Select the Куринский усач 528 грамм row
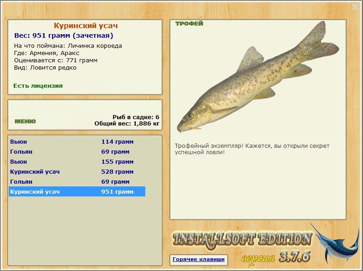363x271 pixels. [x=77, y=172]
